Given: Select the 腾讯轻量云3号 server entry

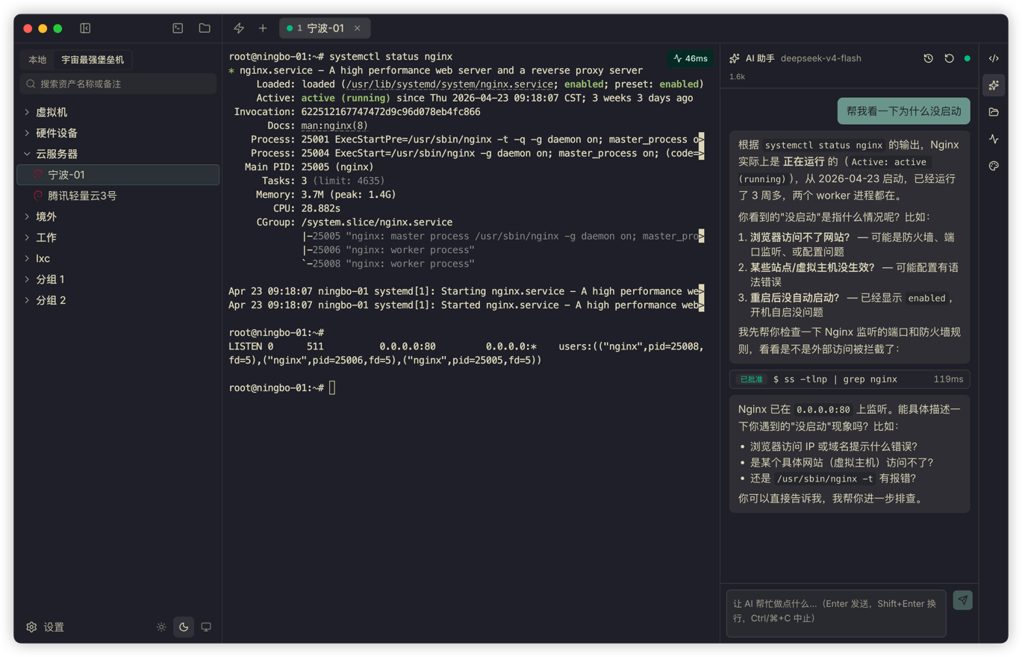Looking at the screenshot, I should [118, 196].
